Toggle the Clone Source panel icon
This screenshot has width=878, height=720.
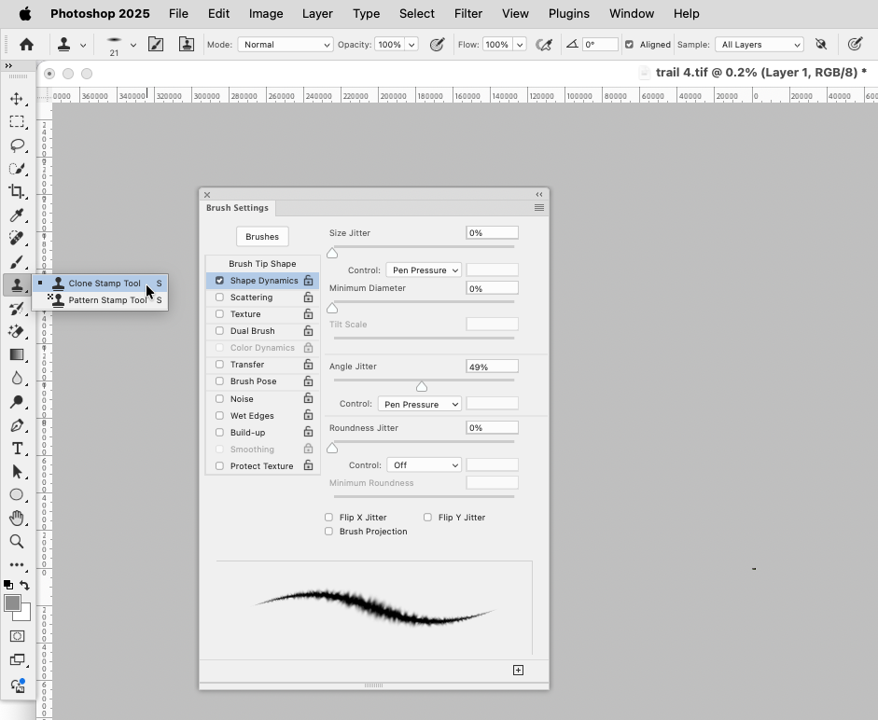click(x=187, y=44)
